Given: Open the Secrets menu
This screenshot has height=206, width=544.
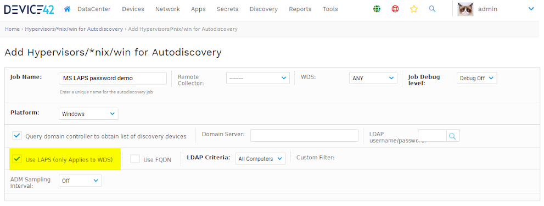Looking at the screenshot, I should 228,9.
